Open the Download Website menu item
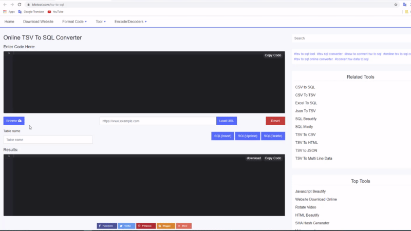Screen dimensions: 411x231 click(x=38, y=22)
